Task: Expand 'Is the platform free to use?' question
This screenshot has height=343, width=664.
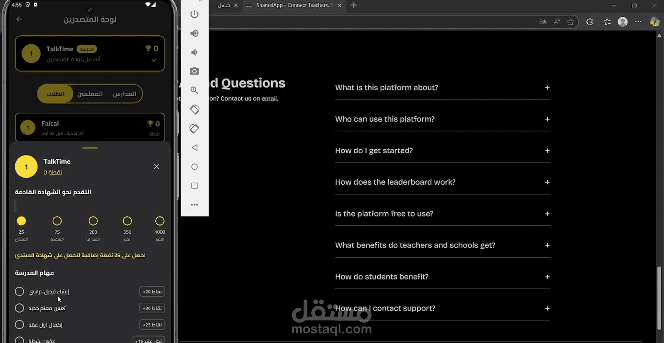Action: click(442, 214)
